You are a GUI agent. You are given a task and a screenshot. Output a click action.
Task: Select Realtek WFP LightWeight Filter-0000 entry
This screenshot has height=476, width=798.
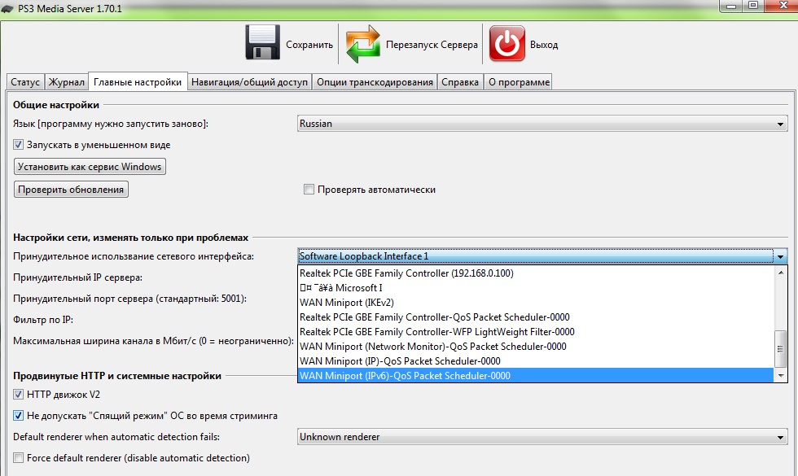point(536,332)
